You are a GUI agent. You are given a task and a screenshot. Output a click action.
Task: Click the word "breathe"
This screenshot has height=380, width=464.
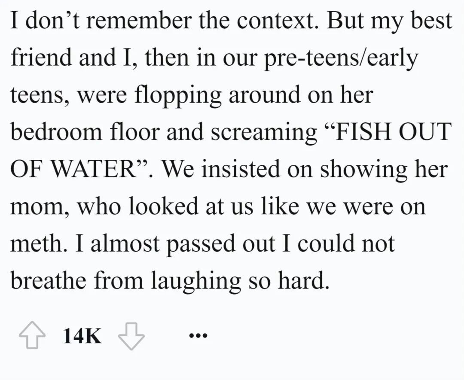[48, 280]
